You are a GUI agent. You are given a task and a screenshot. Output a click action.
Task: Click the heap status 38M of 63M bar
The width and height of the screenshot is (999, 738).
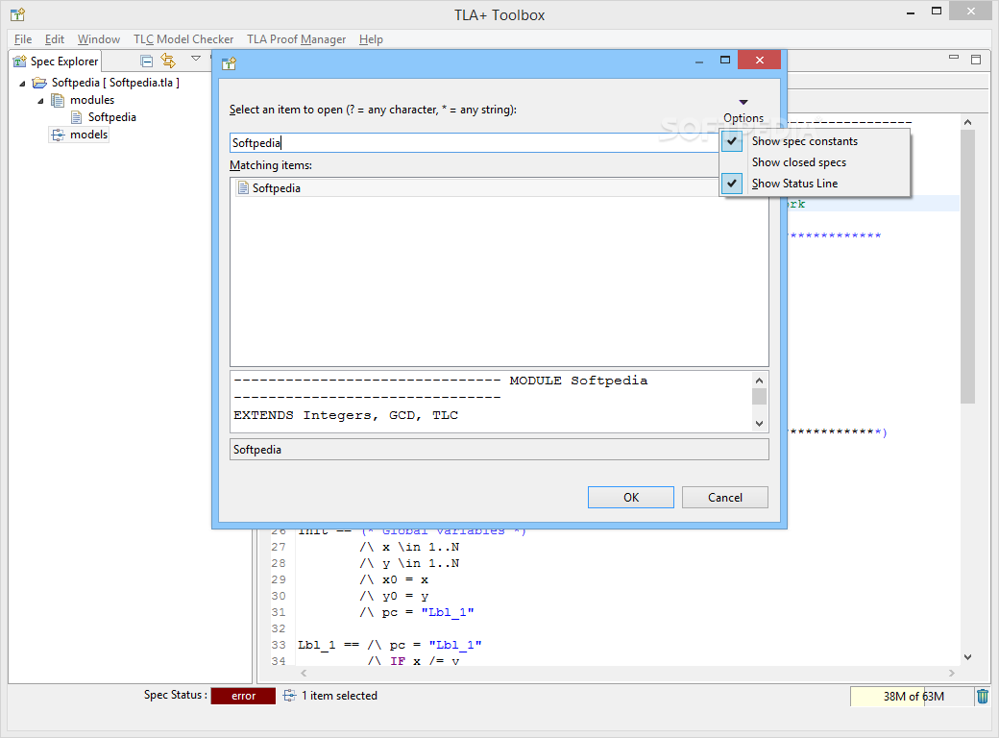pyautogui.click(x=912, y=697)
